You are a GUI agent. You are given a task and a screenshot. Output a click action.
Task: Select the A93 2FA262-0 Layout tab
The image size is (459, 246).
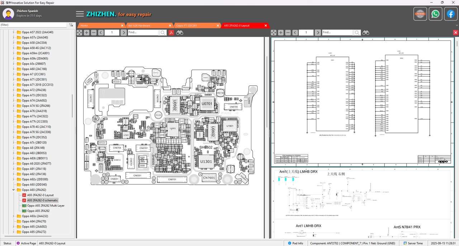tap(237, 25)
